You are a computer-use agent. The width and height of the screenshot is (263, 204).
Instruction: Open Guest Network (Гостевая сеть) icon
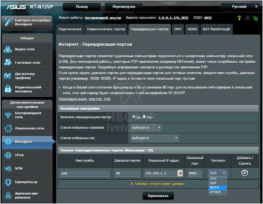point(8,62)
